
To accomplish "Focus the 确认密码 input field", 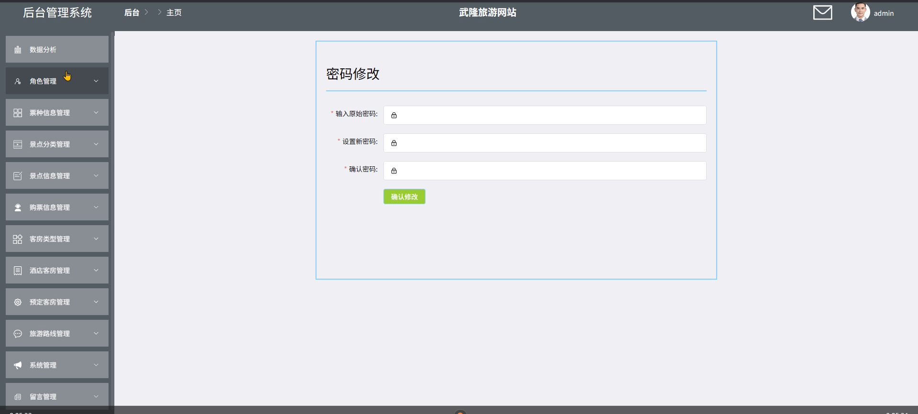I will [545, 171].
